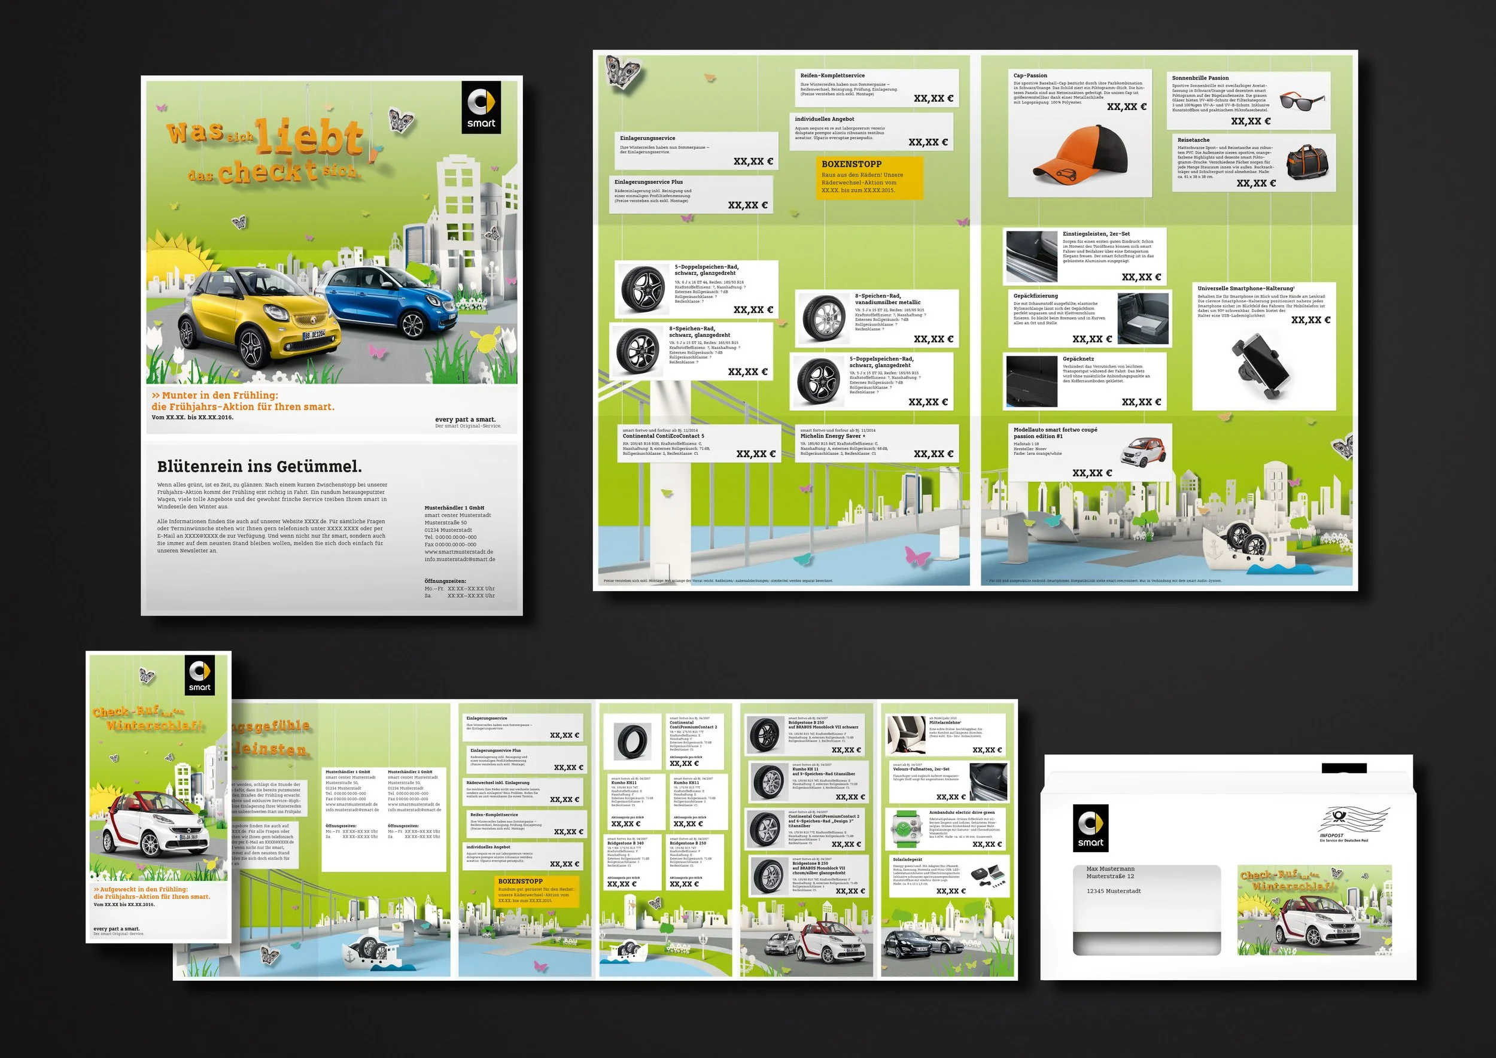Click 'Mittelarmlehne' heading in the leaflet
The width and height of the screenshot is (1496, 1058).
[x=945, y=722]
